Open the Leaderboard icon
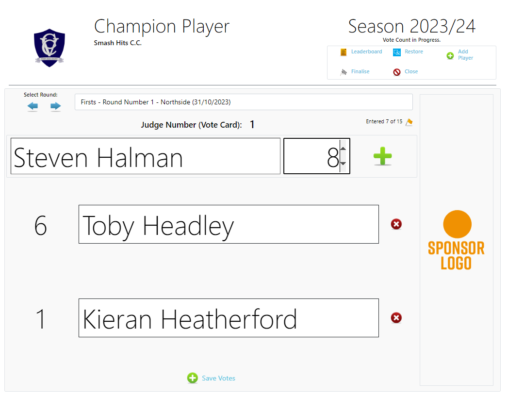Image resolution: width=508 pixels, height=397 pixels. coord(344,52)
